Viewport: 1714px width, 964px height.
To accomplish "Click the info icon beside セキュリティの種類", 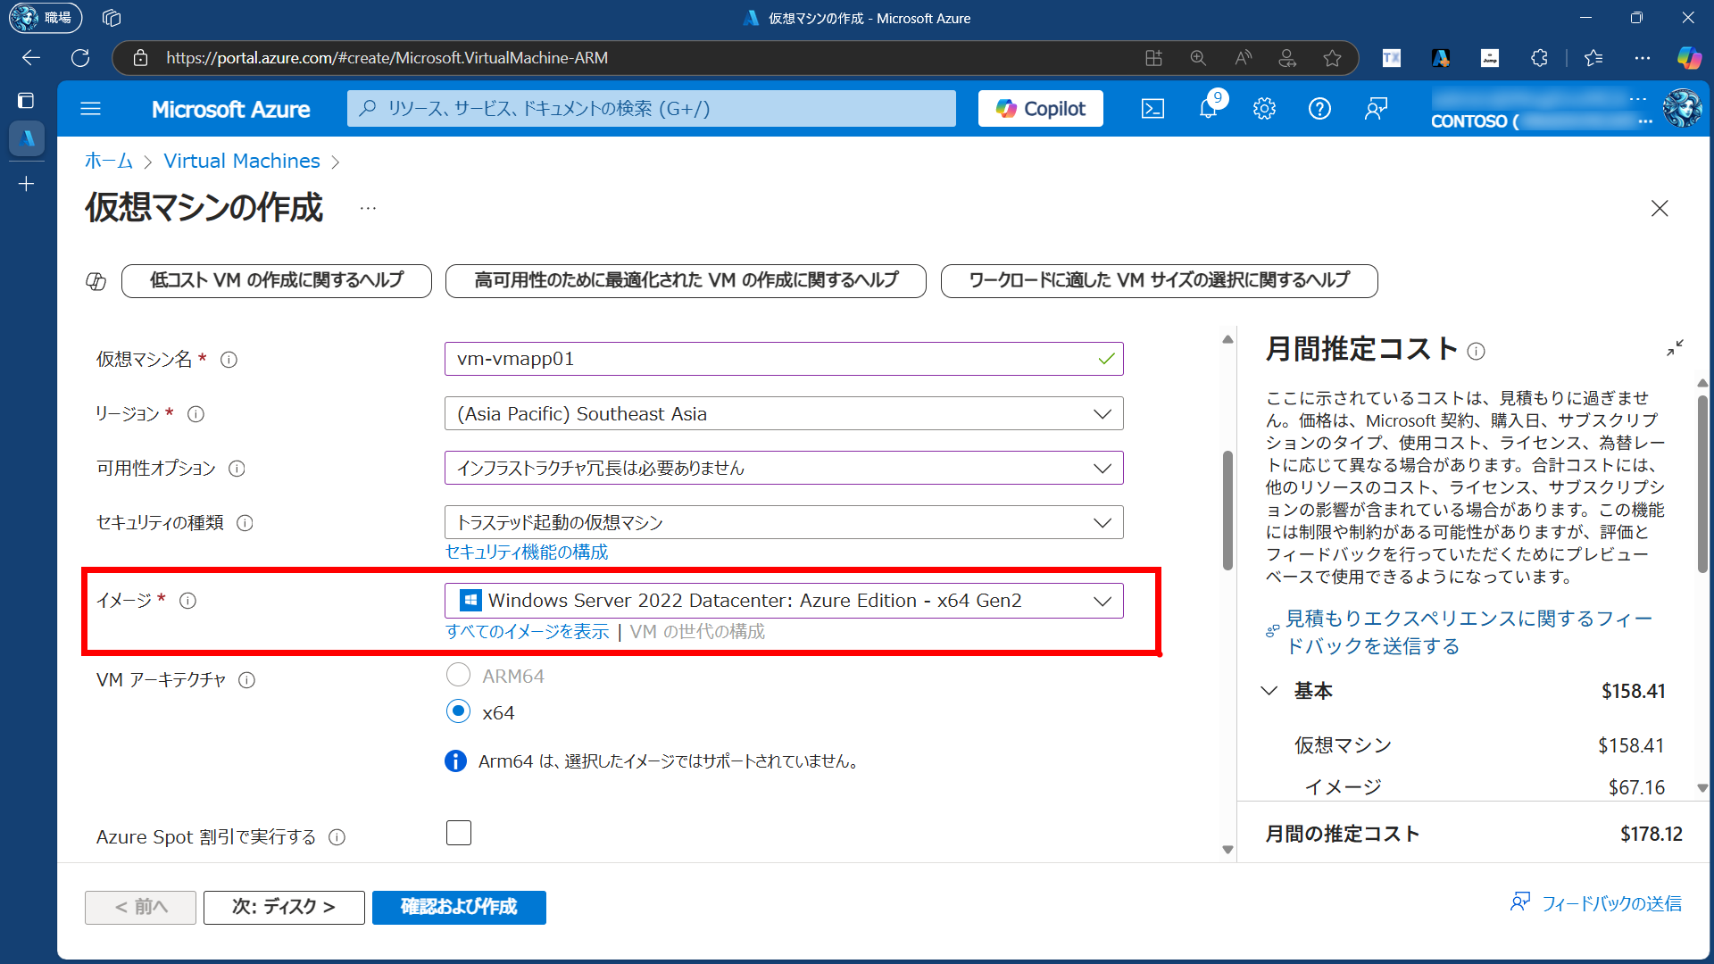I will pos(245,523).
